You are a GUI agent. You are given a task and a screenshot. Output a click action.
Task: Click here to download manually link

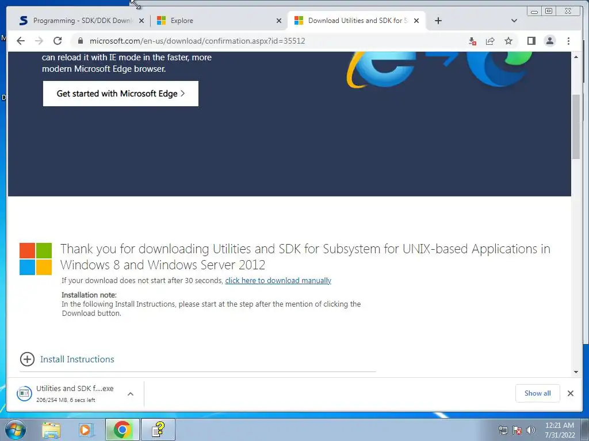(x=278, y=280)
